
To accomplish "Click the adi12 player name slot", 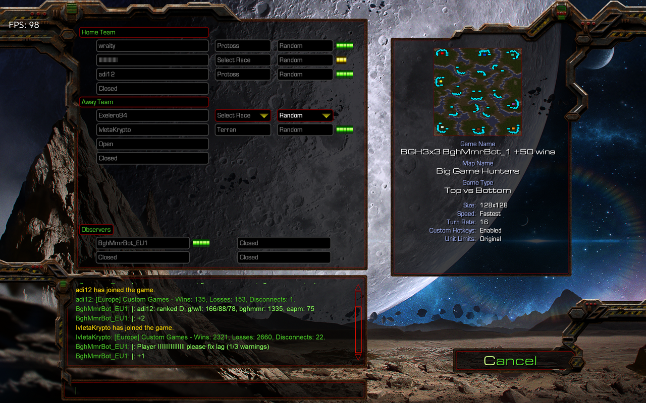I will point(152,74).
